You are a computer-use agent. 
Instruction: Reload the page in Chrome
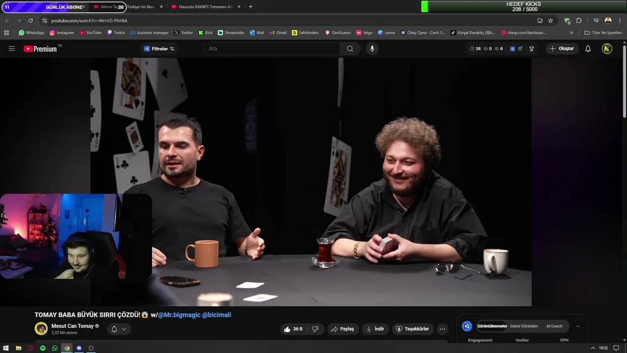click(x=30, y=21)
